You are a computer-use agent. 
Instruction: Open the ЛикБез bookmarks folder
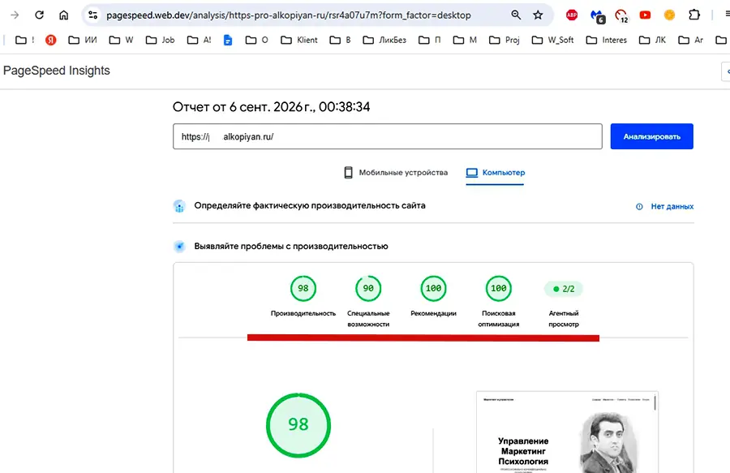click(x=384, y=40)
